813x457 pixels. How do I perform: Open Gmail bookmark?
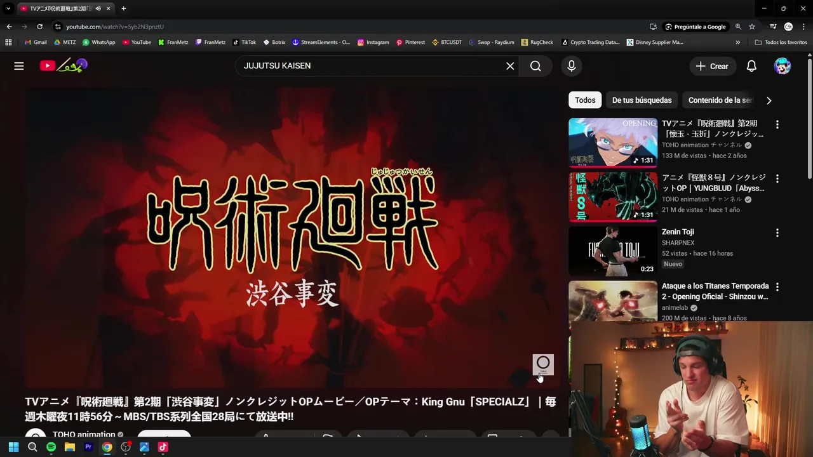point(36,43)
